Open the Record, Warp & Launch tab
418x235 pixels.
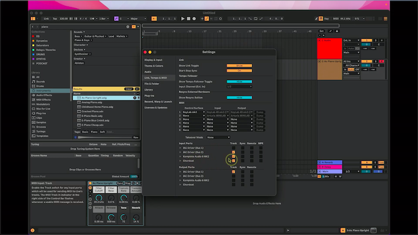coord(158,102)
